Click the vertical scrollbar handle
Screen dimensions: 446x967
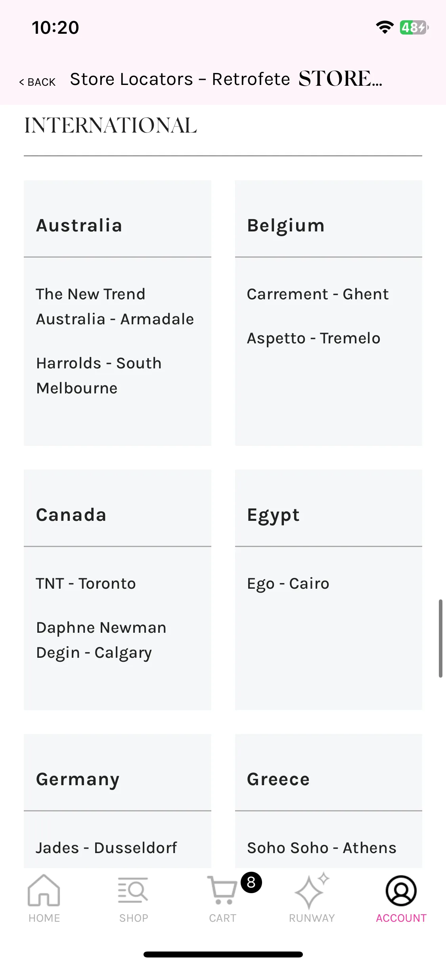440,638
